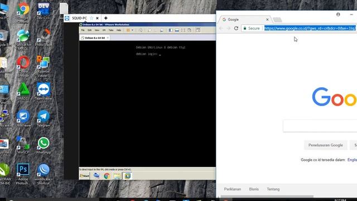
Task: Open the winbox.exe Shortcut icon
Action: pos(44,174)
